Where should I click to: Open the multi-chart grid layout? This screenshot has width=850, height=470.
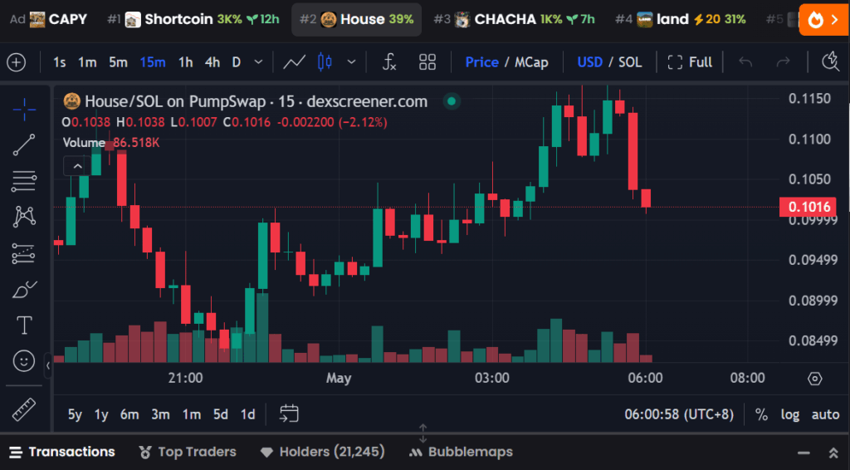click(x=427, y=62)
